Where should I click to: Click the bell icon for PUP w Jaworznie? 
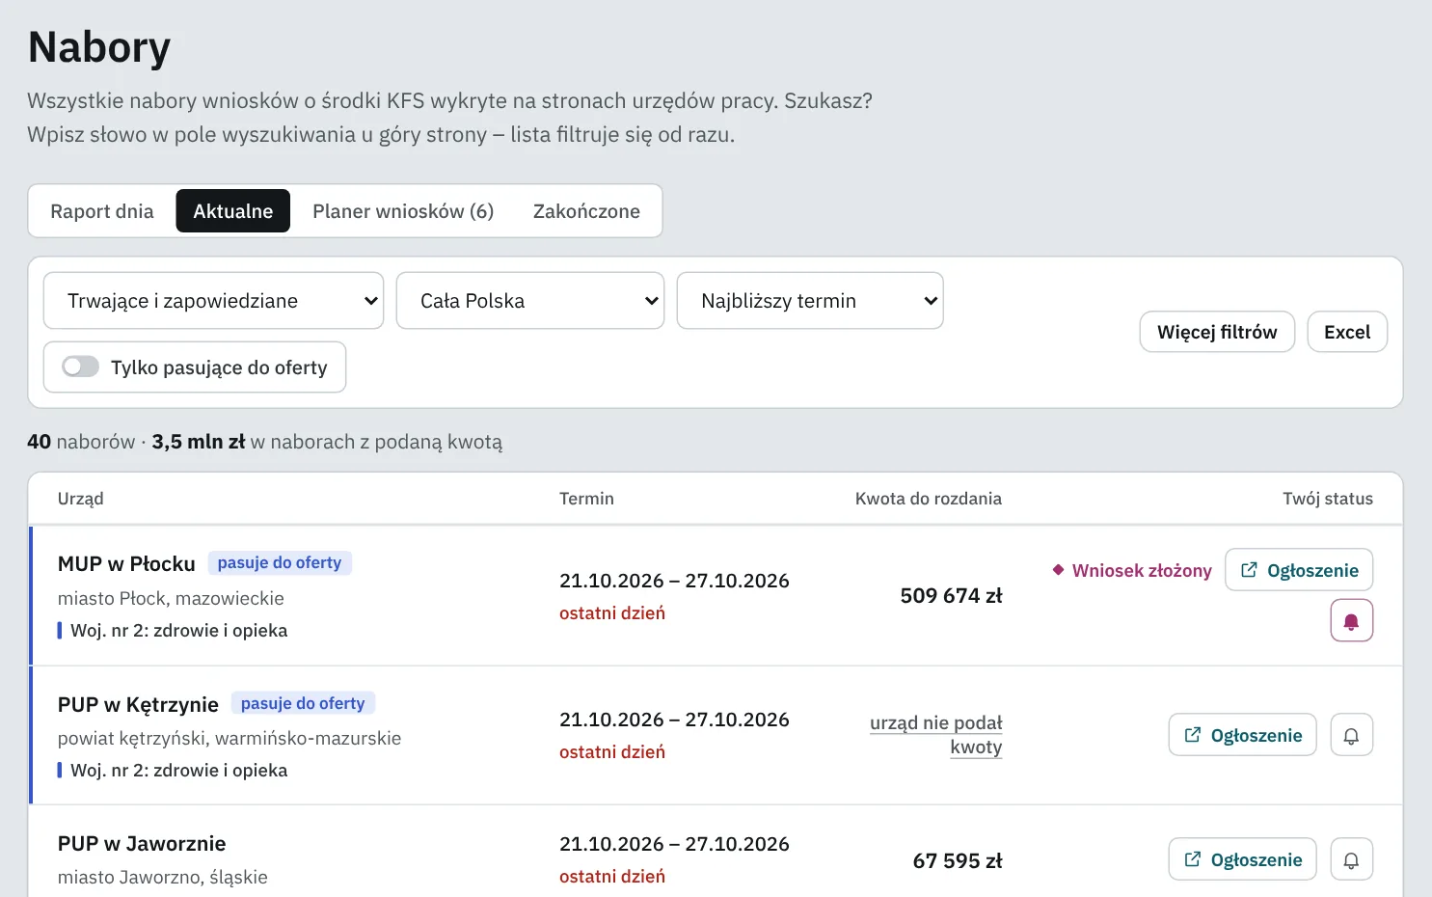(1351, 859)
